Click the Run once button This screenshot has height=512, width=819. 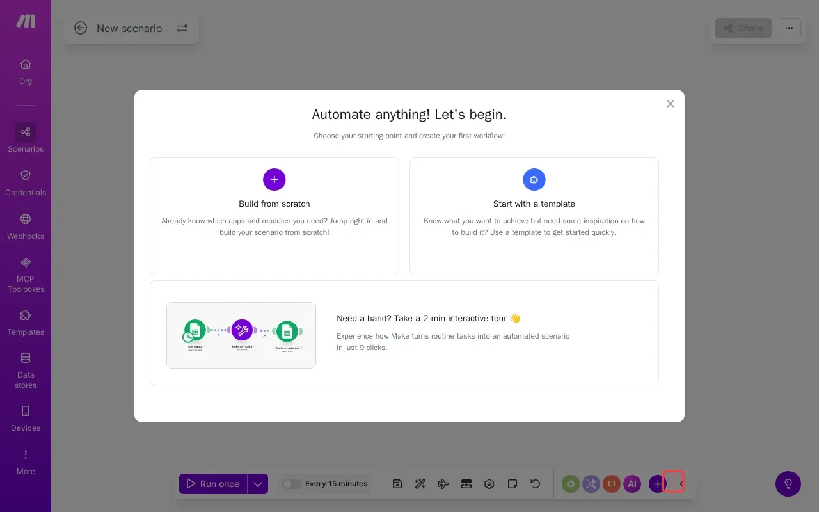click(x=213, y=484)
